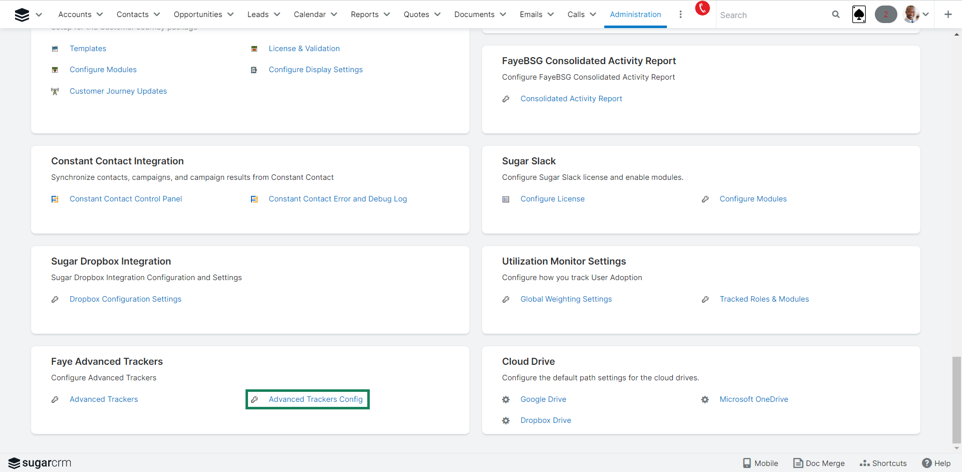This screenshot has width=962, height=472.
Task: Expand the Accounts module dropdown arrow
Action: (x=100, y=15)
